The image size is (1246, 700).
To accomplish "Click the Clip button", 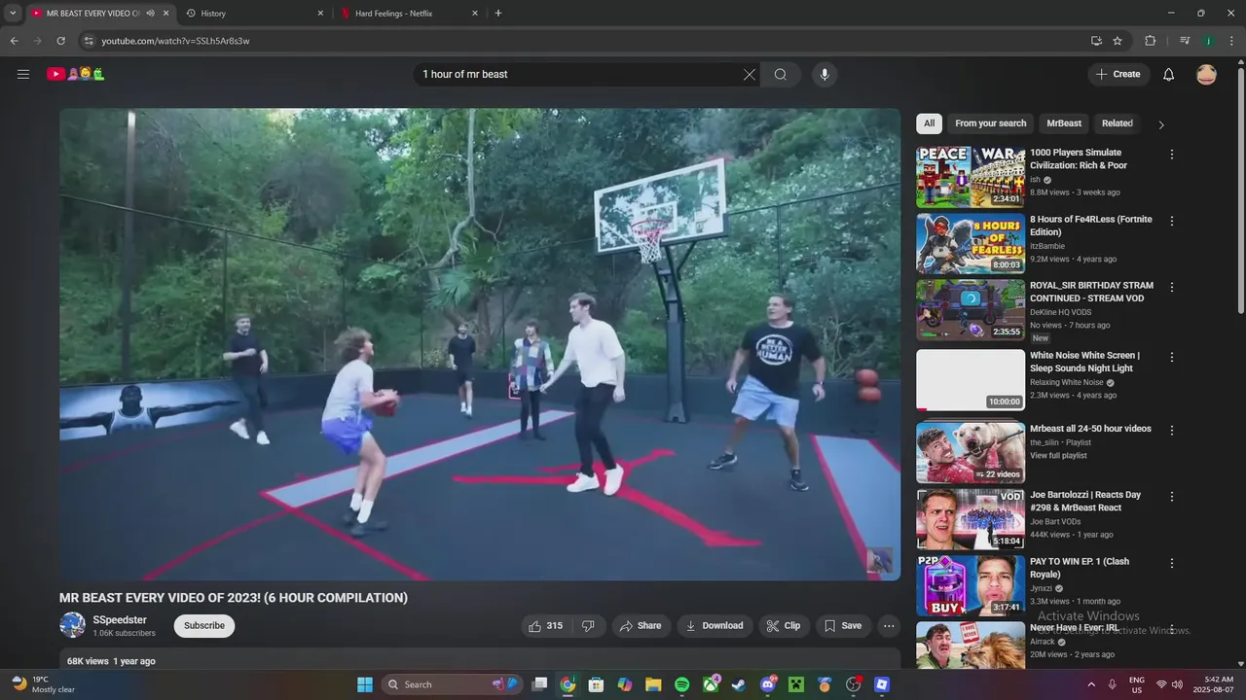I will pyautogui.click(x=784, y=626).
